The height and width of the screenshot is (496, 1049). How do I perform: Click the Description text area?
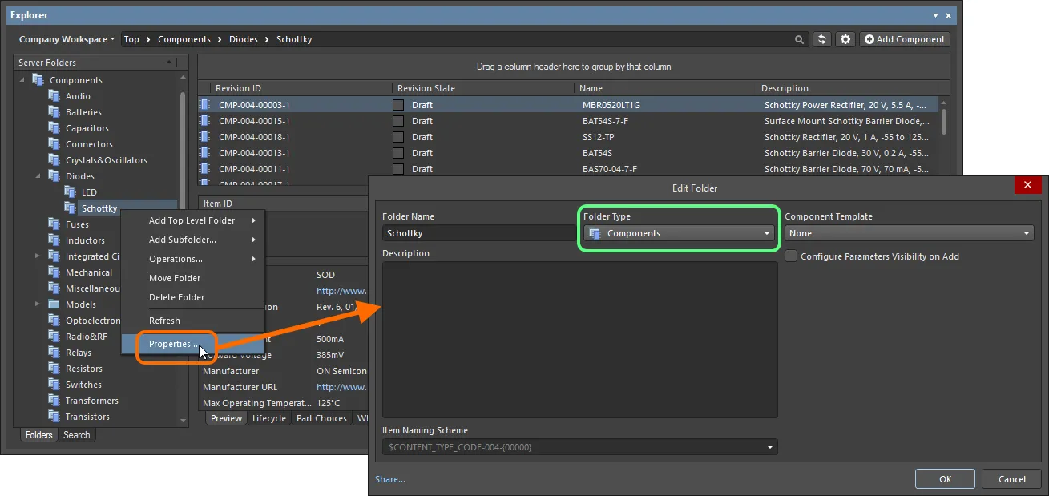click(x=580, y=340)
